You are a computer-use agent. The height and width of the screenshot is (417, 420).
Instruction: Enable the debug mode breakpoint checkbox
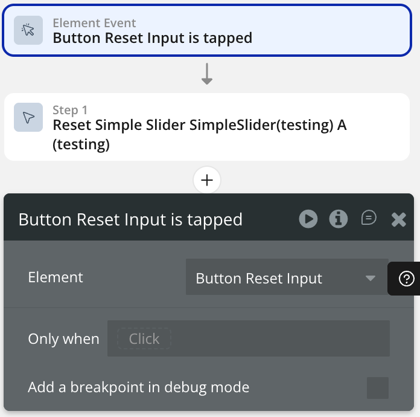pos(378,387)
